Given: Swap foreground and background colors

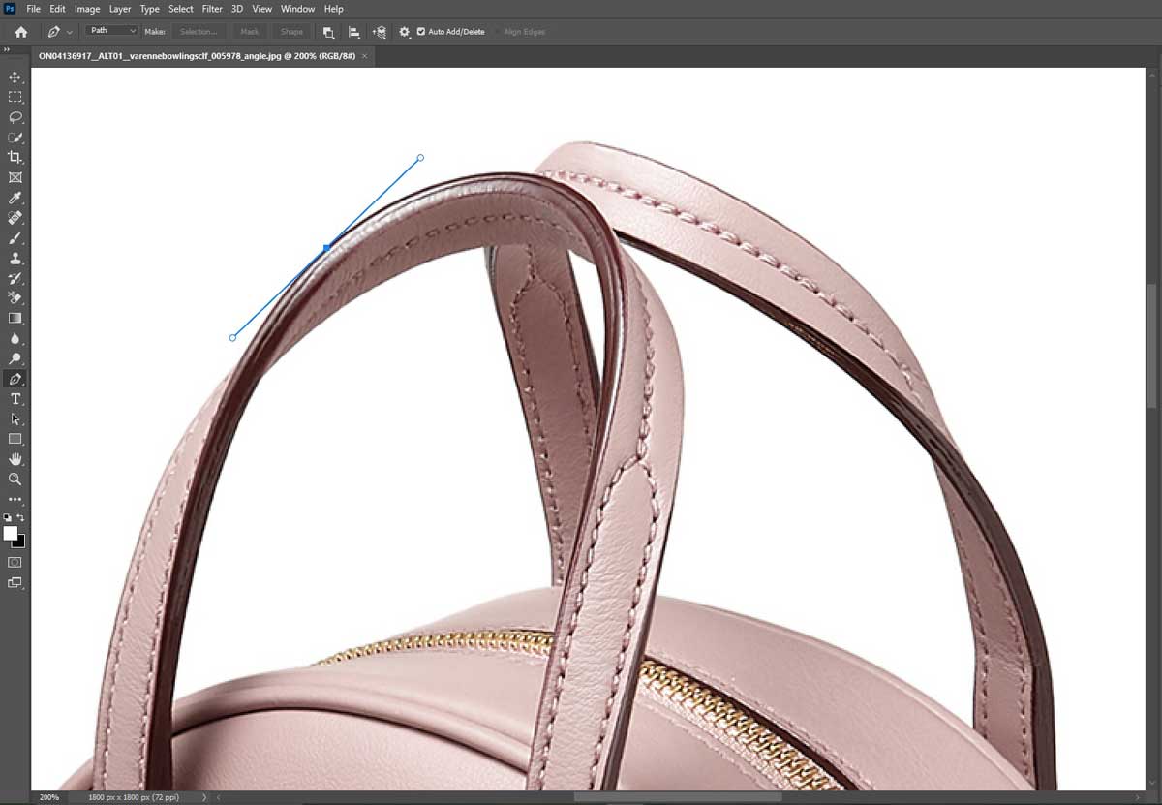Looking at the screenshot, I should (x=20, y=517).
